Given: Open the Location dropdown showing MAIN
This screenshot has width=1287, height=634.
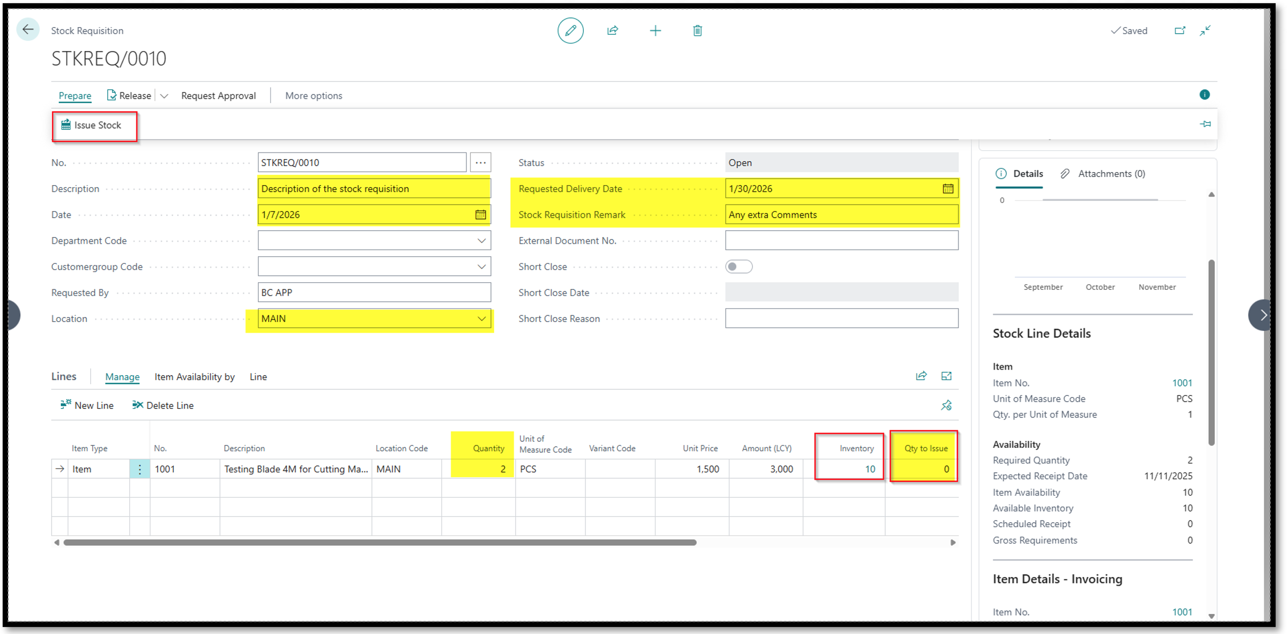Looking at the screenshot, I should pos(481,319).
